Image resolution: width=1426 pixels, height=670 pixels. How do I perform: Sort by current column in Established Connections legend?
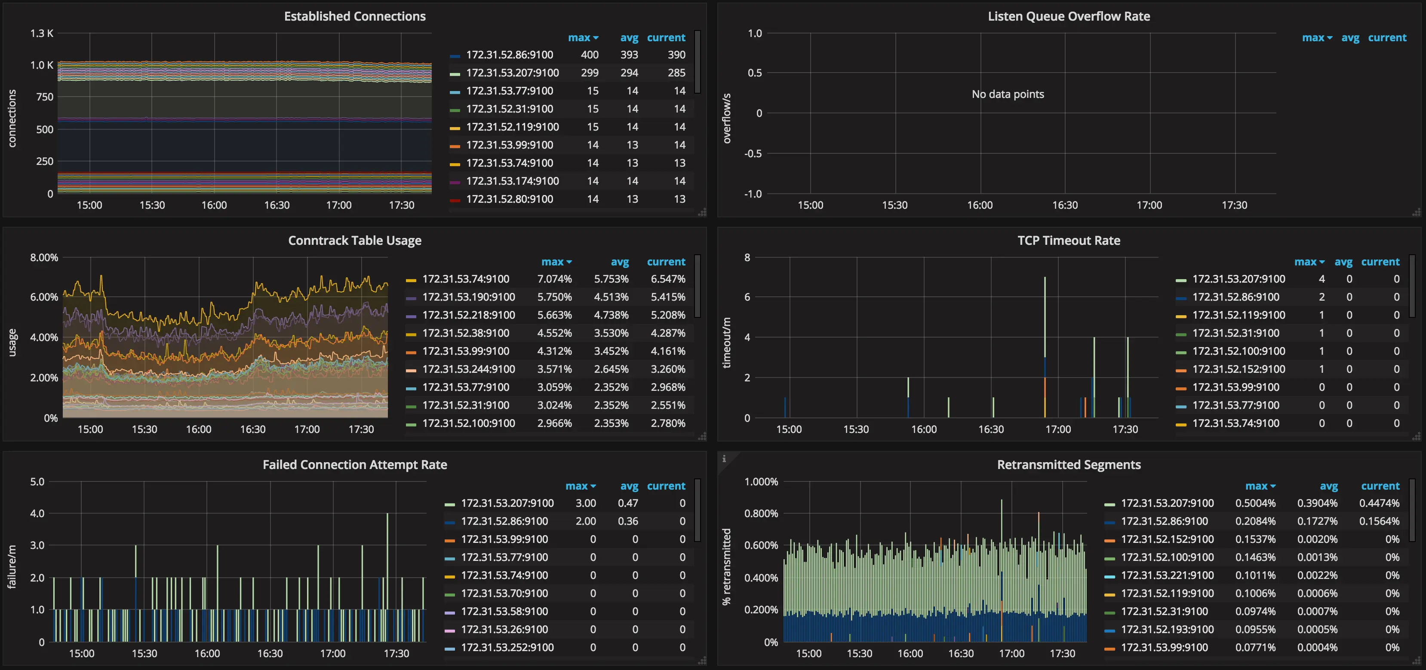(x=666, y=38)
